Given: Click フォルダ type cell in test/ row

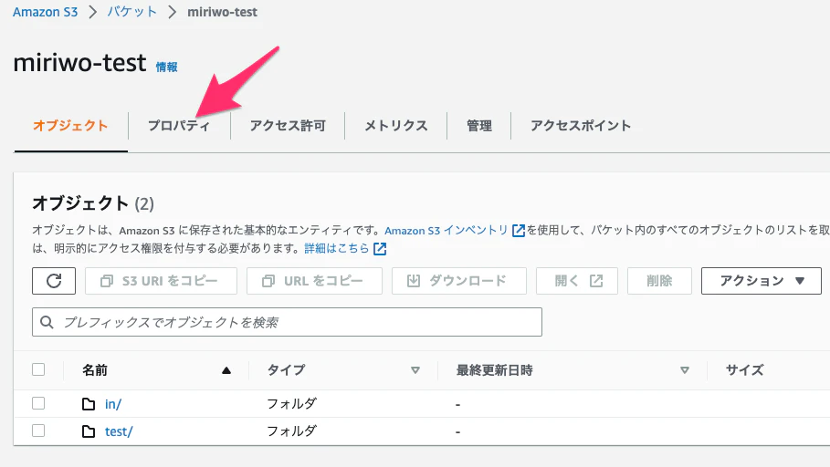Looking at the screenshot, I should 291,431.
